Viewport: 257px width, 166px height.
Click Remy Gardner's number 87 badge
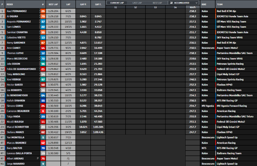(x=43, y=43)
